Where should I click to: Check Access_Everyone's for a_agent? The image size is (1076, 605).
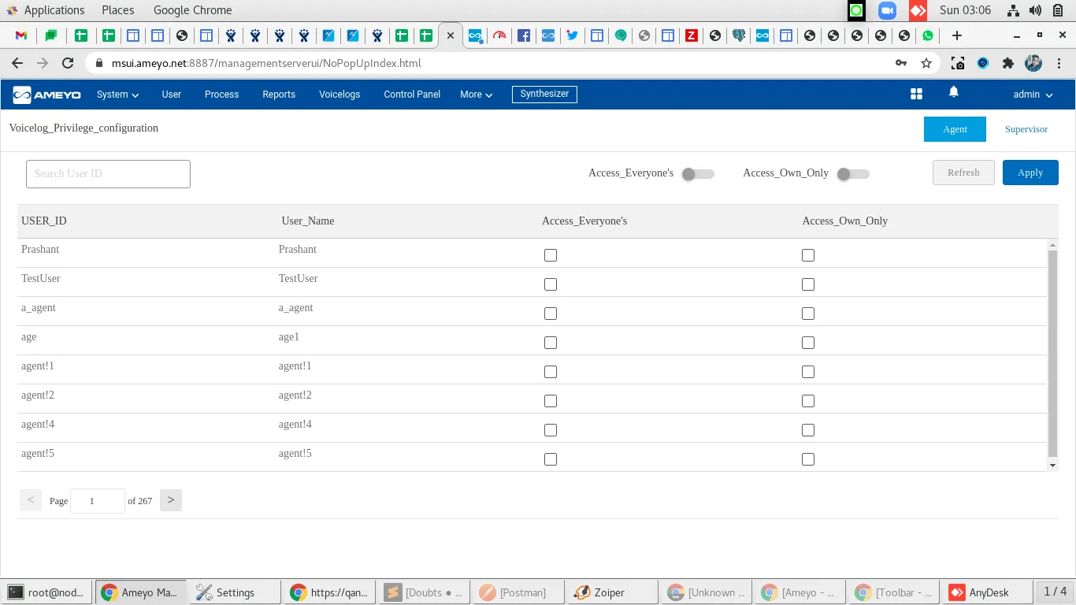551,314
